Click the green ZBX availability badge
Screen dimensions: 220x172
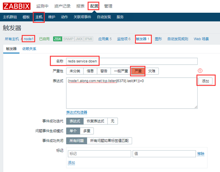point(58,39)
